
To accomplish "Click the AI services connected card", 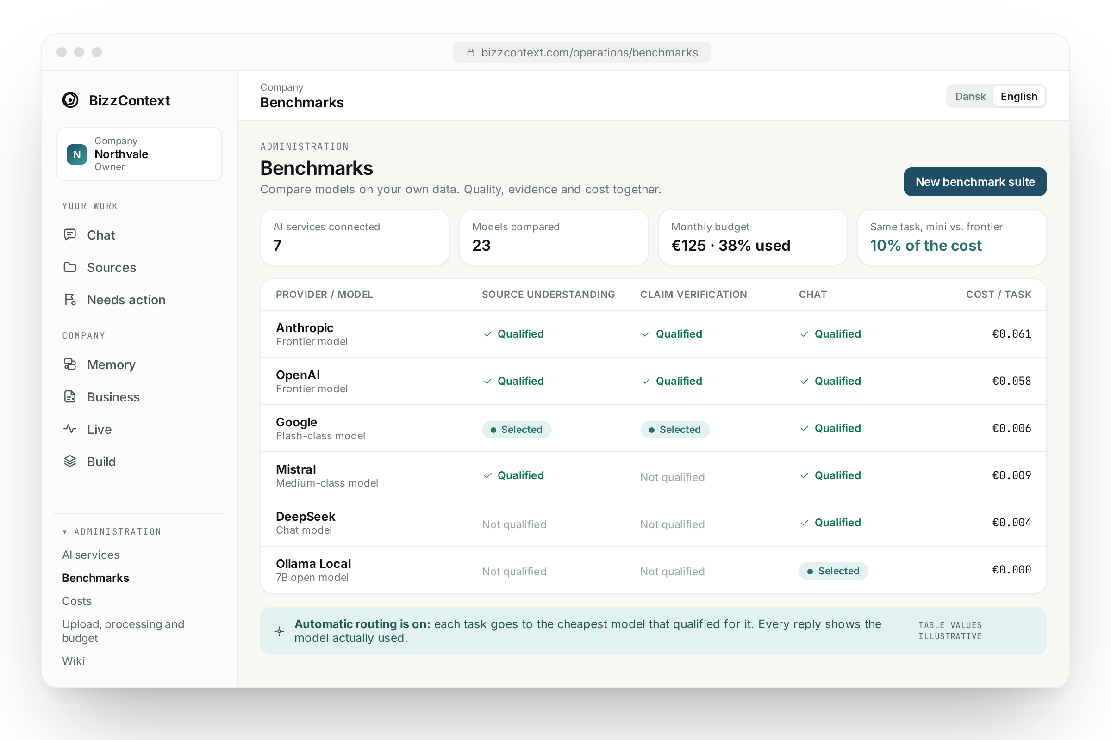I will pos(355,237).
